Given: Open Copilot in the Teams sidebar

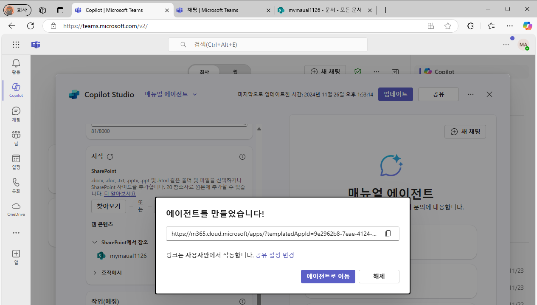Looking at the screenshot, I should (x=16, y=90).
